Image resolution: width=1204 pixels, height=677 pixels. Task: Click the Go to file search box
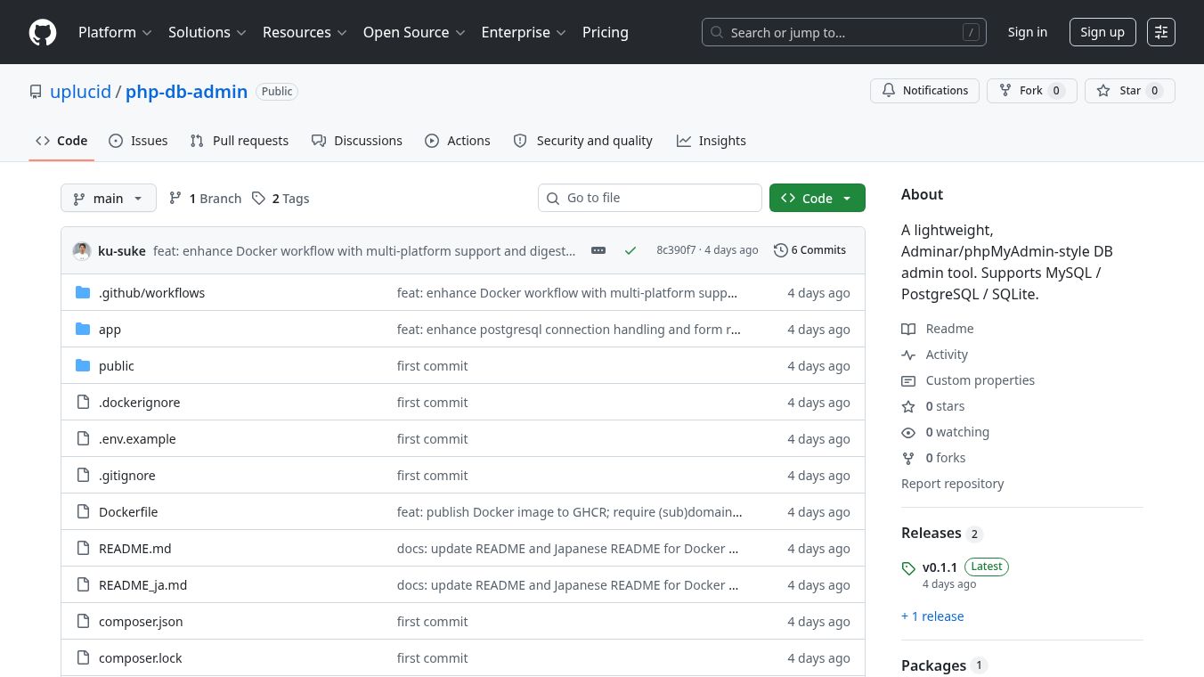click(x=650, y=198)
